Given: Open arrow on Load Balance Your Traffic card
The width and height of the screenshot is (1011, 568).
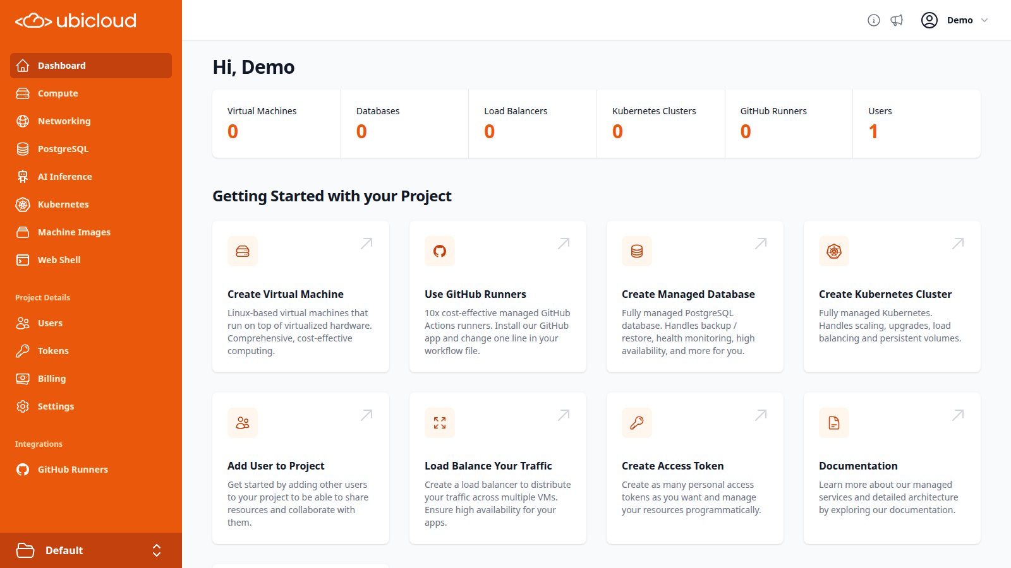Looking at the screenshot, I should tap(564, 415).
